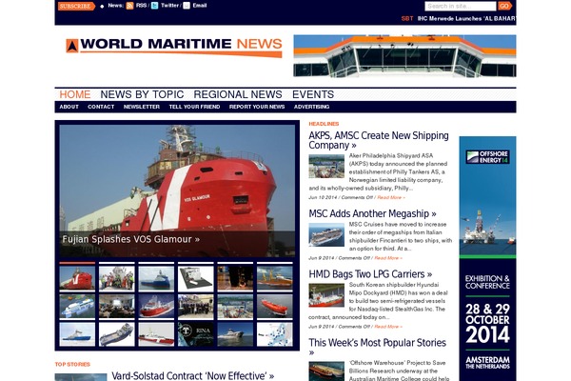The image size is (571, 381).
Task: Click the World Maritime News logo
Action: [174, 48]
